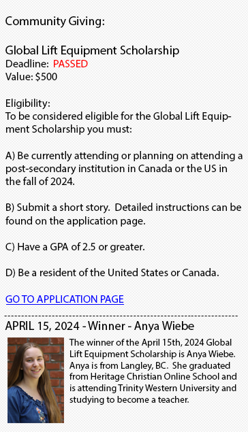Click the Value: $500 line
This screenshot has height=432, width=248.
[x=31, y=77]
